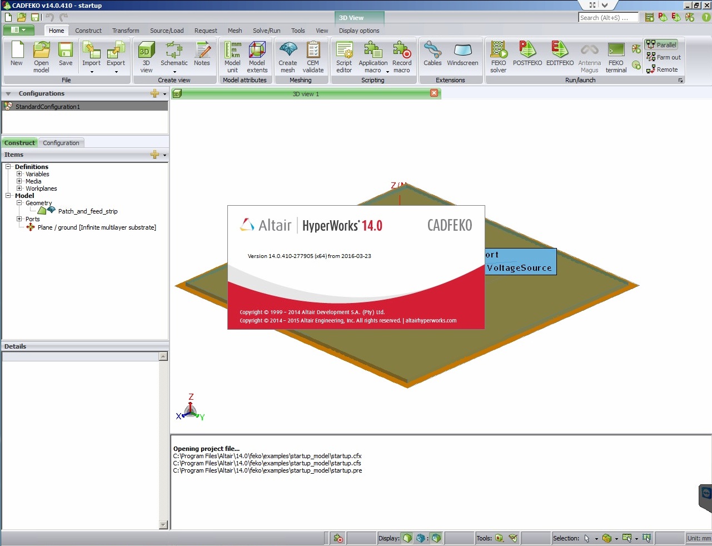Open Display options tab

click(x=359, y=31)
